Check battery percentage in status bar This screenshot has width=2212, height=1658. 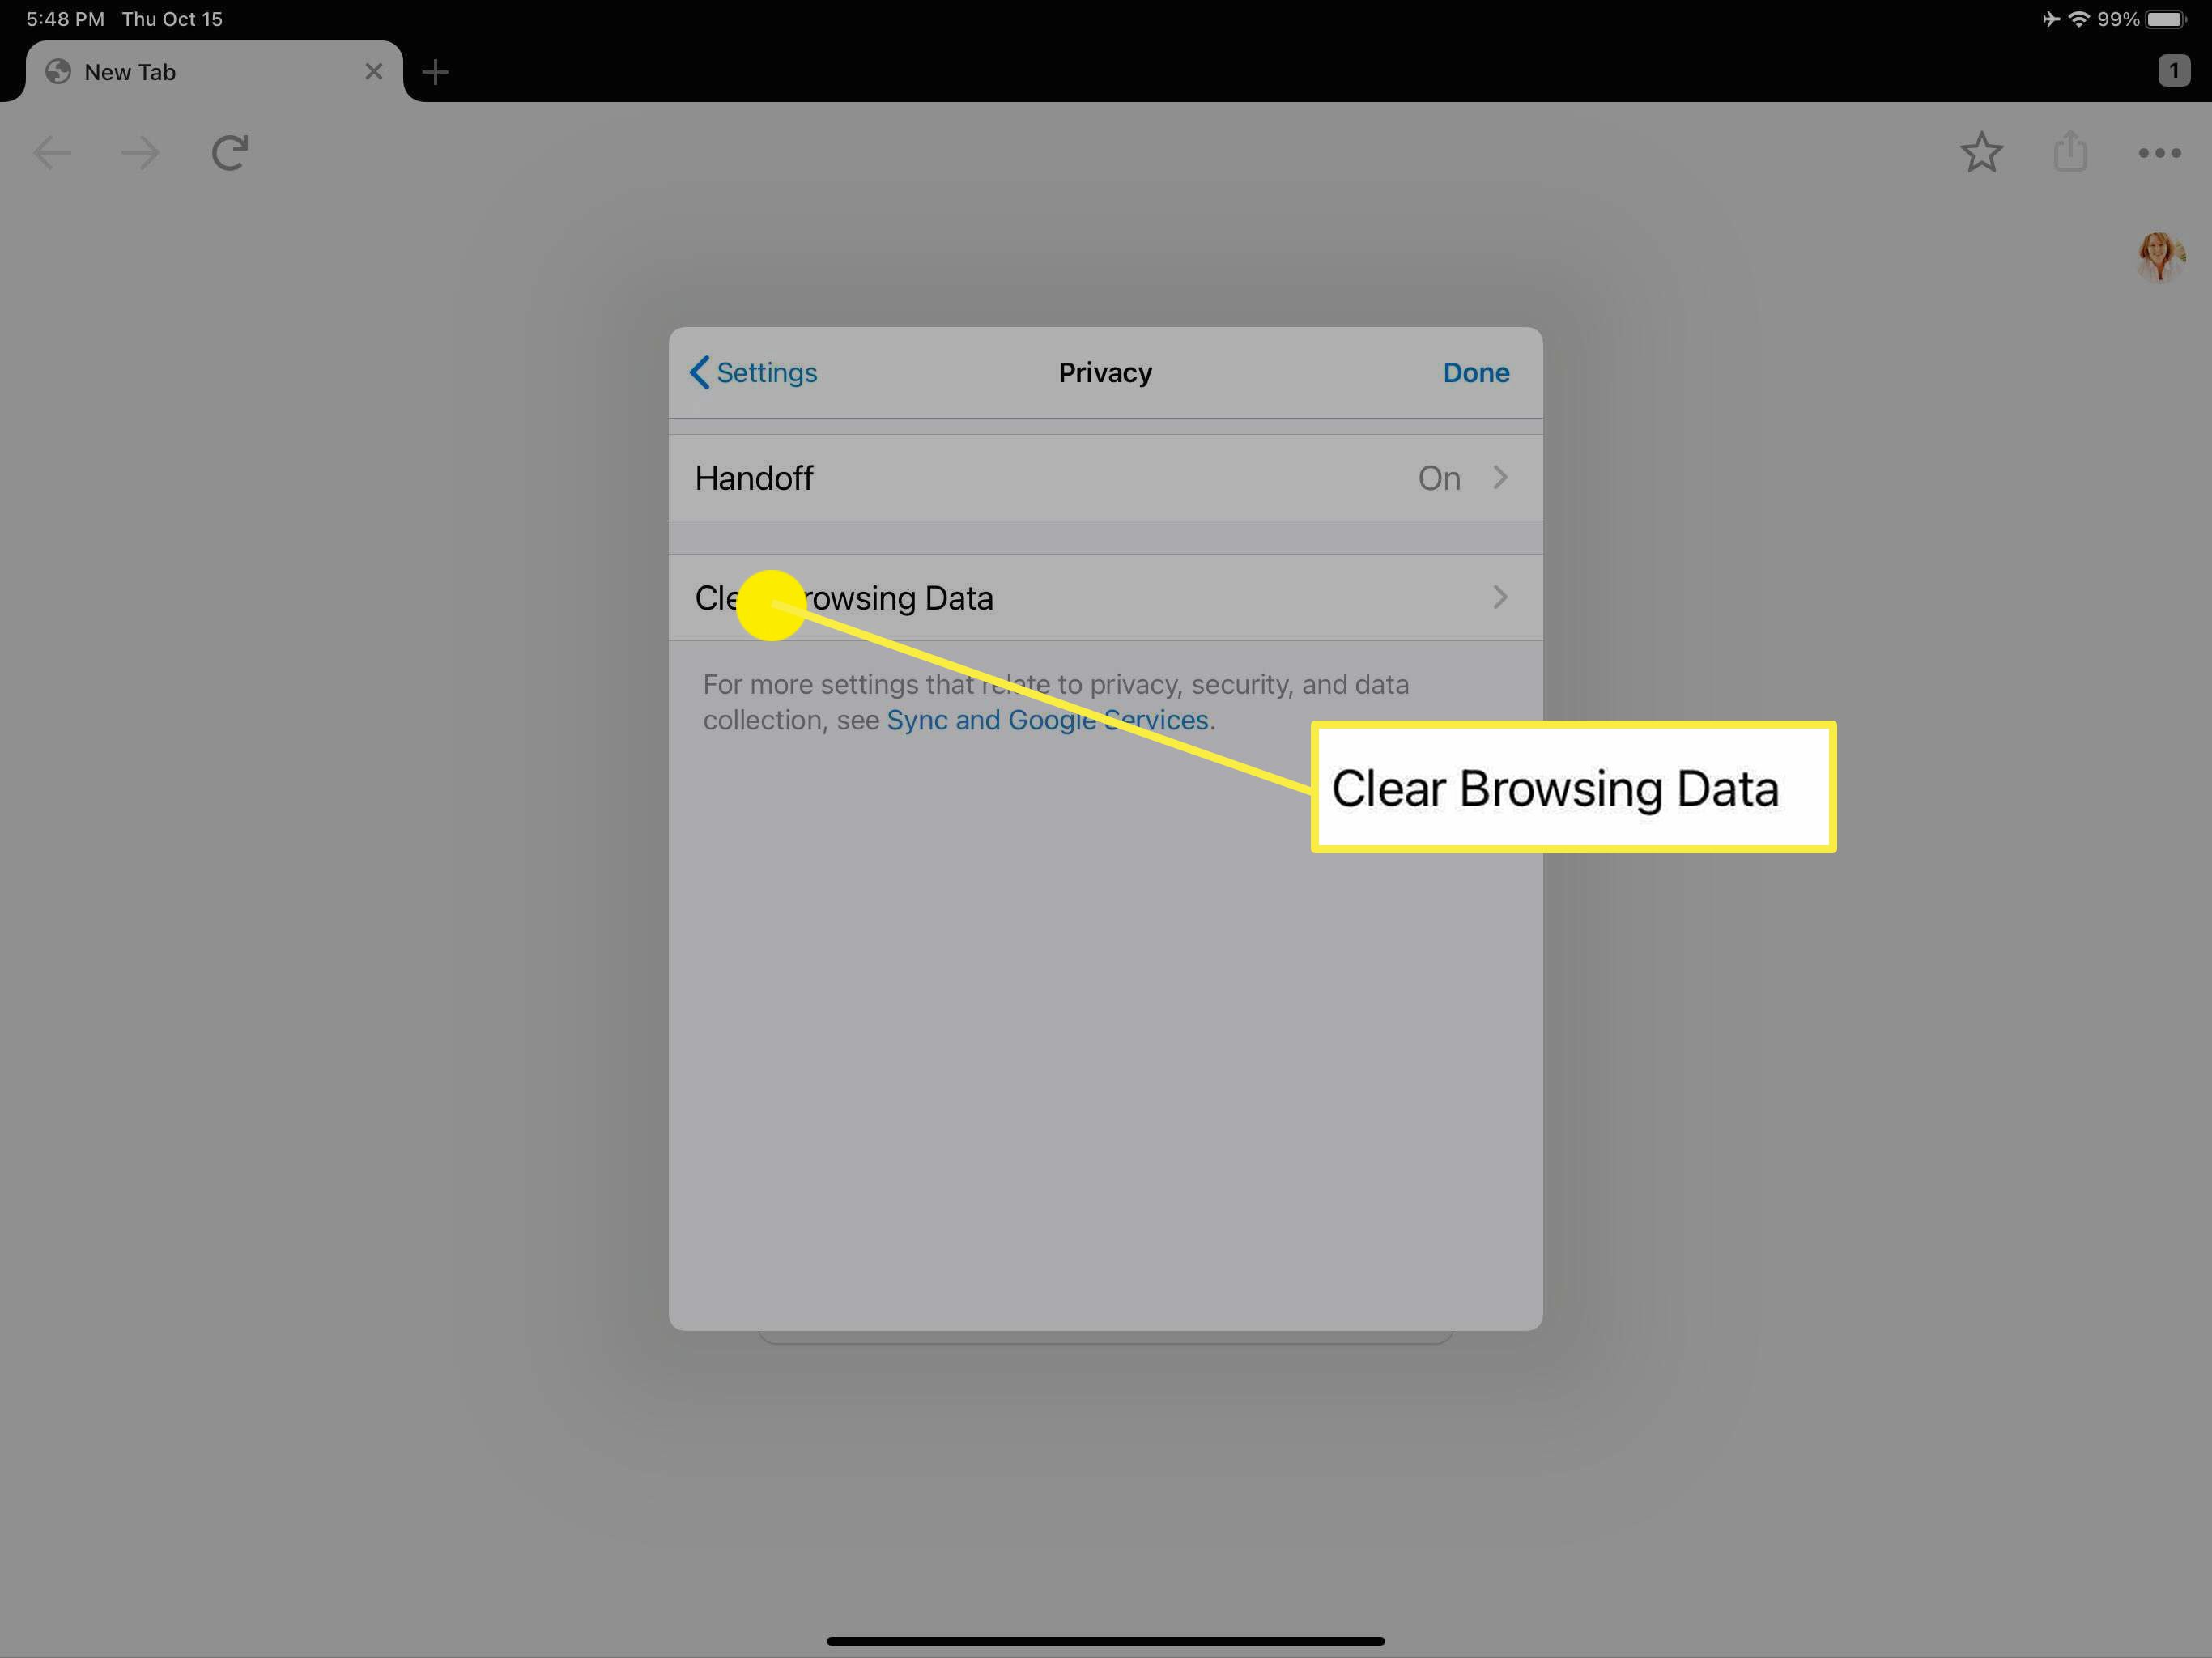tap(2118, 18)
